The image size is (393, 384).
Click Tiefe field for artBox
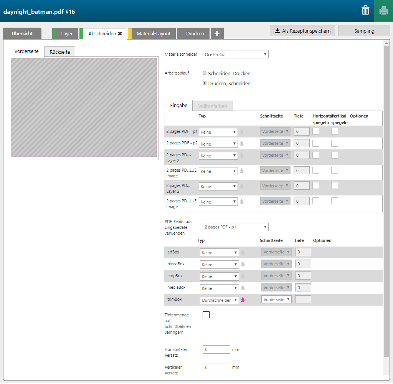click(x=303, y=252)
